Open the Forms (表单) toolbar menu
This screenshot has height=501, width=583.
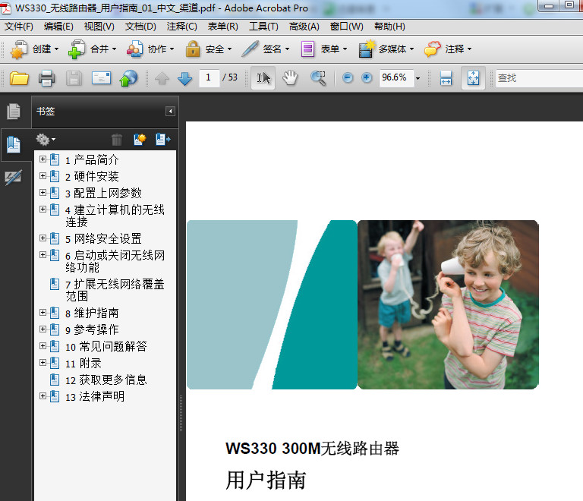pos(323,49)
